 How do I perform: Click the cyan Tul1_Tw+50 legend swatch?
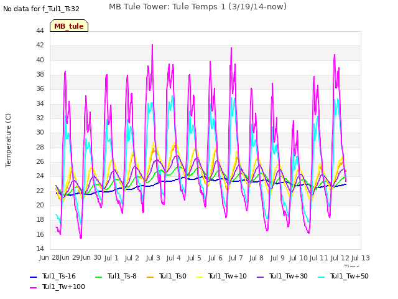coord(322,277)
